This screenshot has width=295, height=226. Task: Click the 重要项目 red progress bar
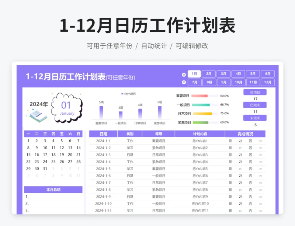click(x=199, y=96)
